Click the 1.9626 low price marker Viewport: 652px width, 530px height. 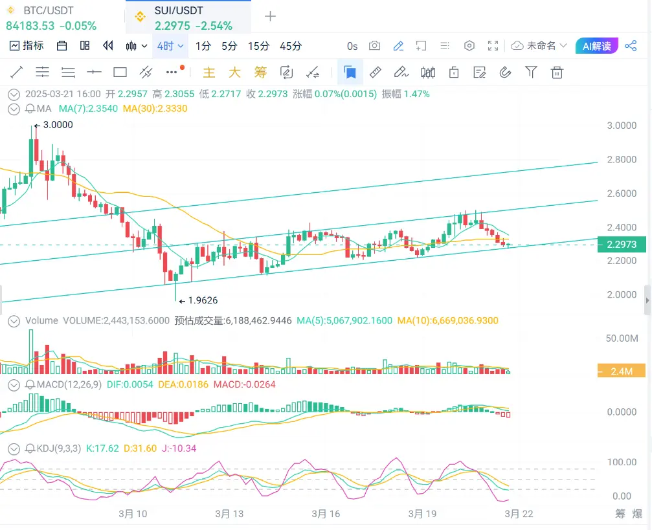coord(198,300)
